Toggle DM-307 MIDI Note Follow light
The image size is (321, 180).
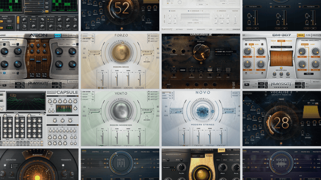(x=281, y=68)
